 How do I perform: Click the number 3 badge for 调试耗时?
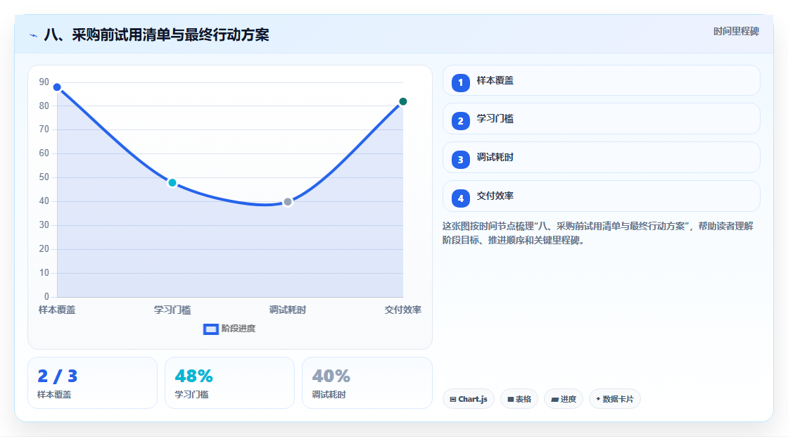click(x=460, y=160)
